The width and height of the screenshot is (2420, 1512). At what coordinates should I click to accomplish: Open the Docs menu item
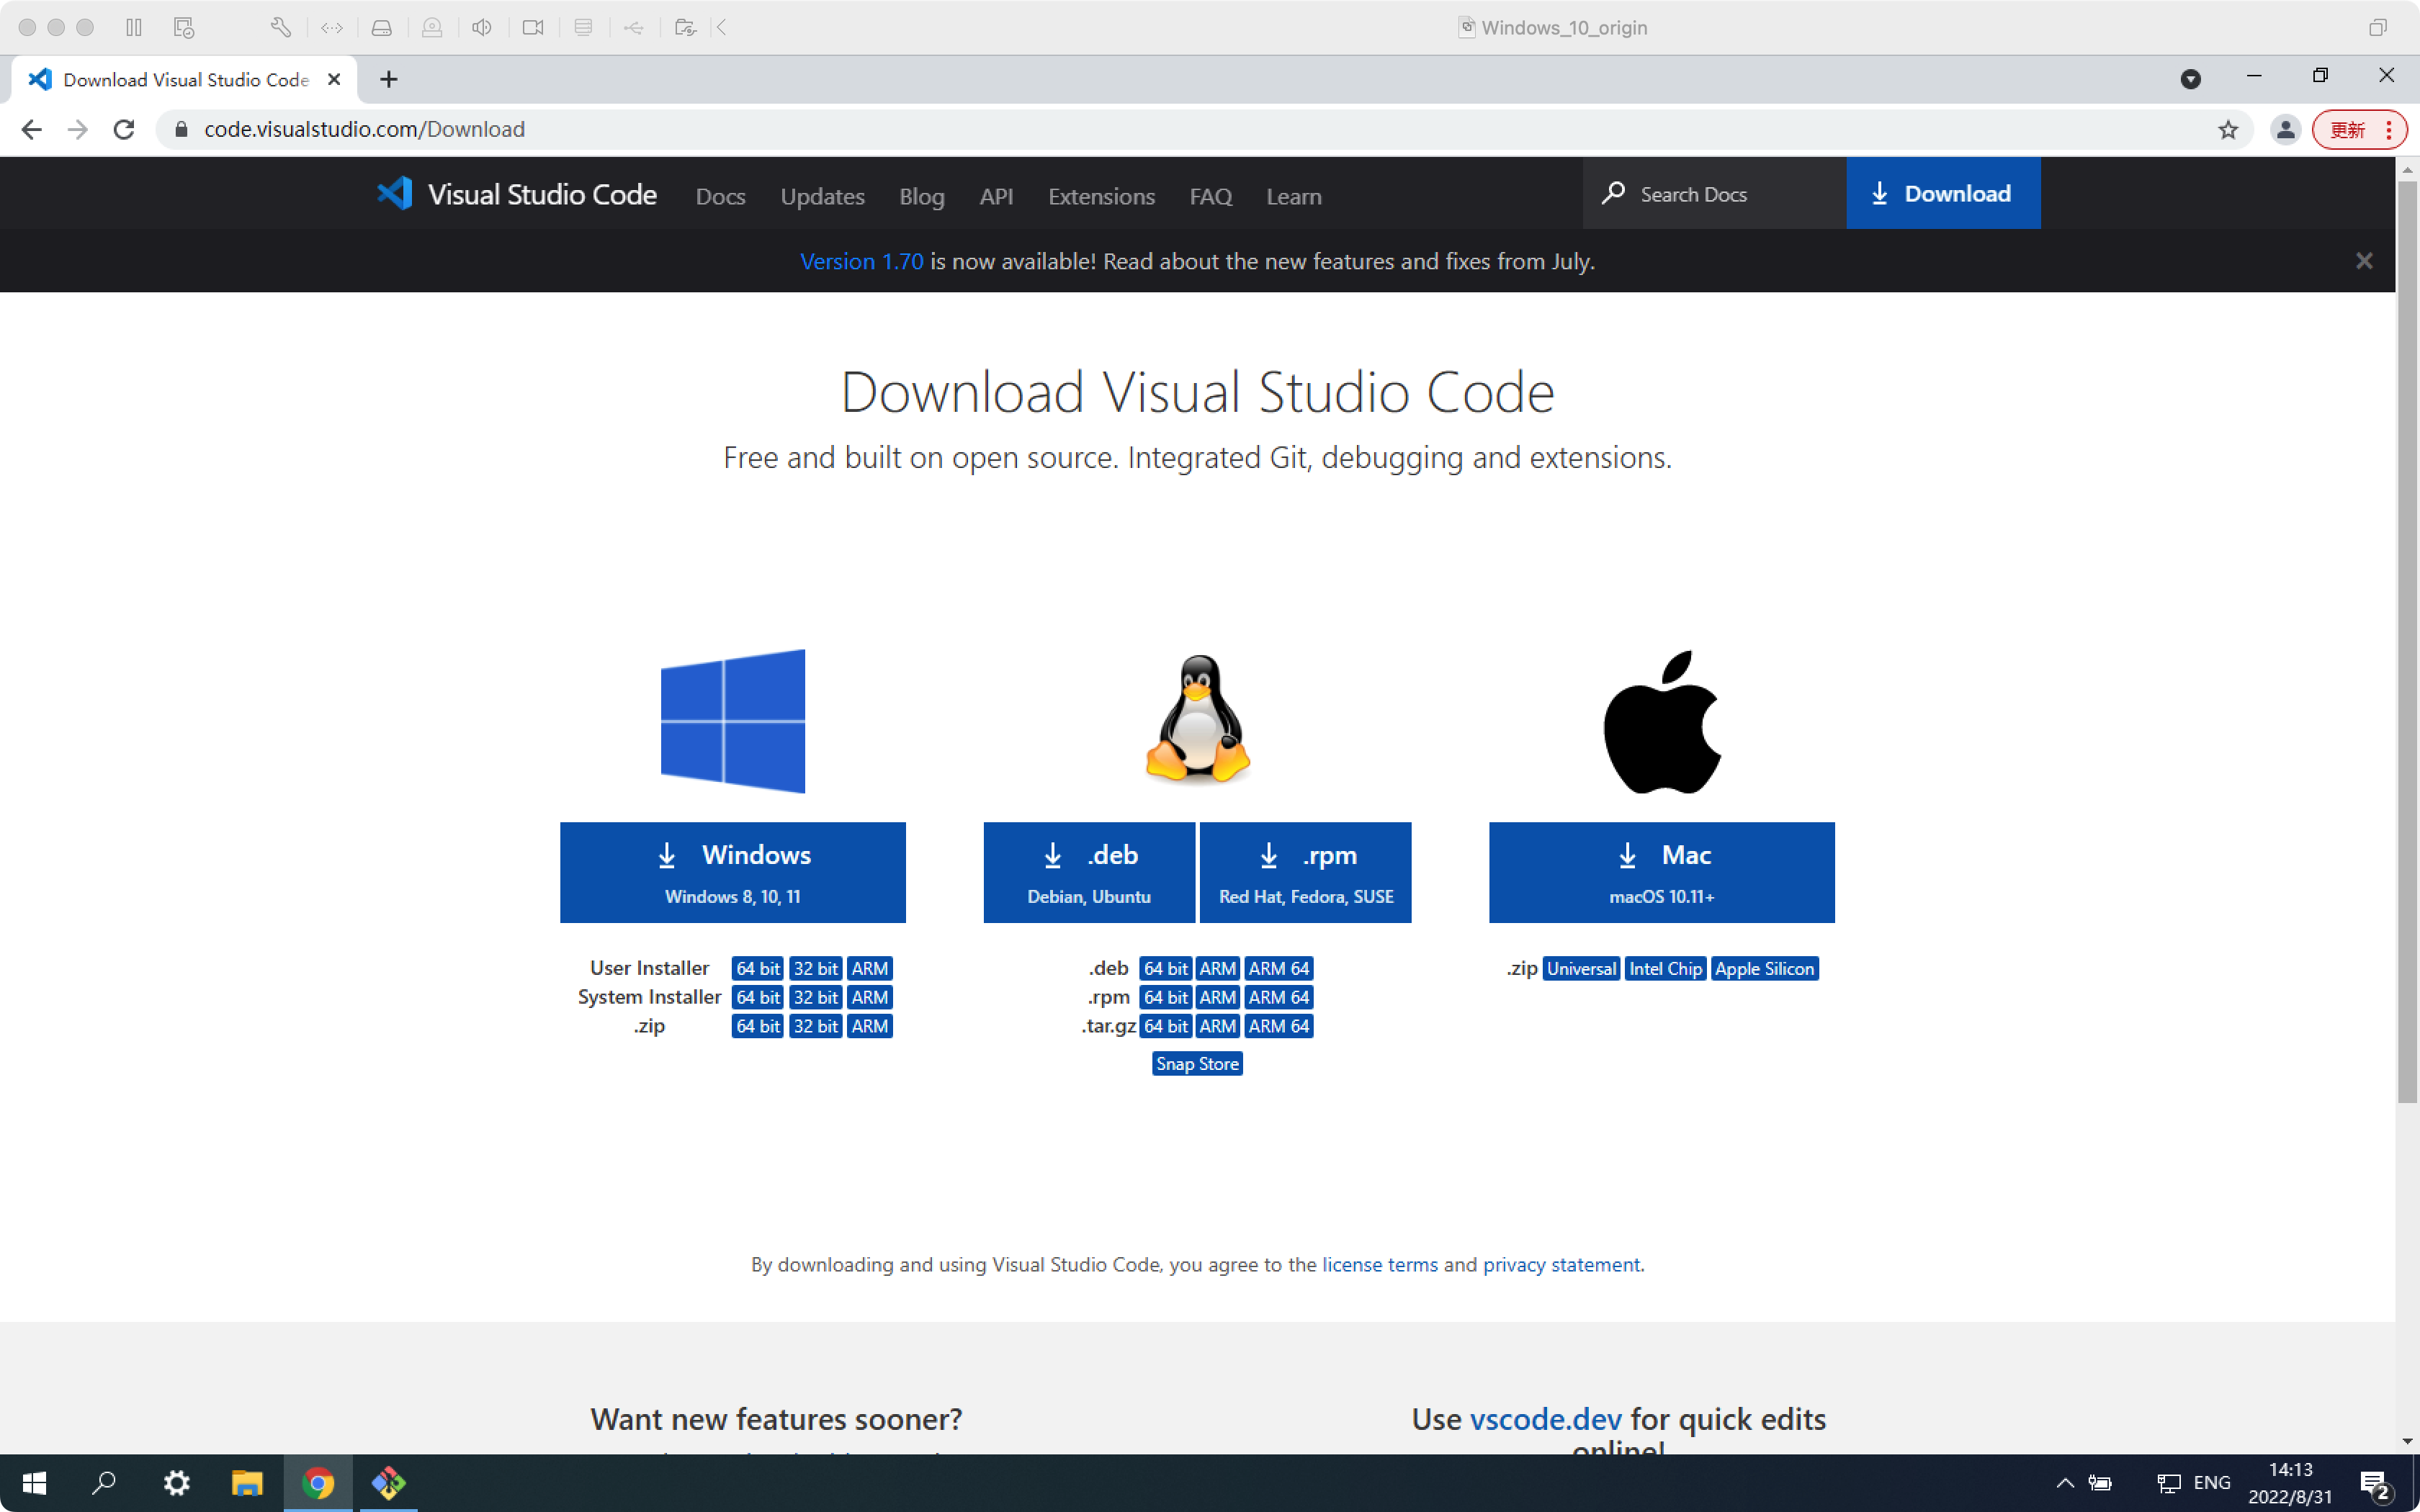720,196
